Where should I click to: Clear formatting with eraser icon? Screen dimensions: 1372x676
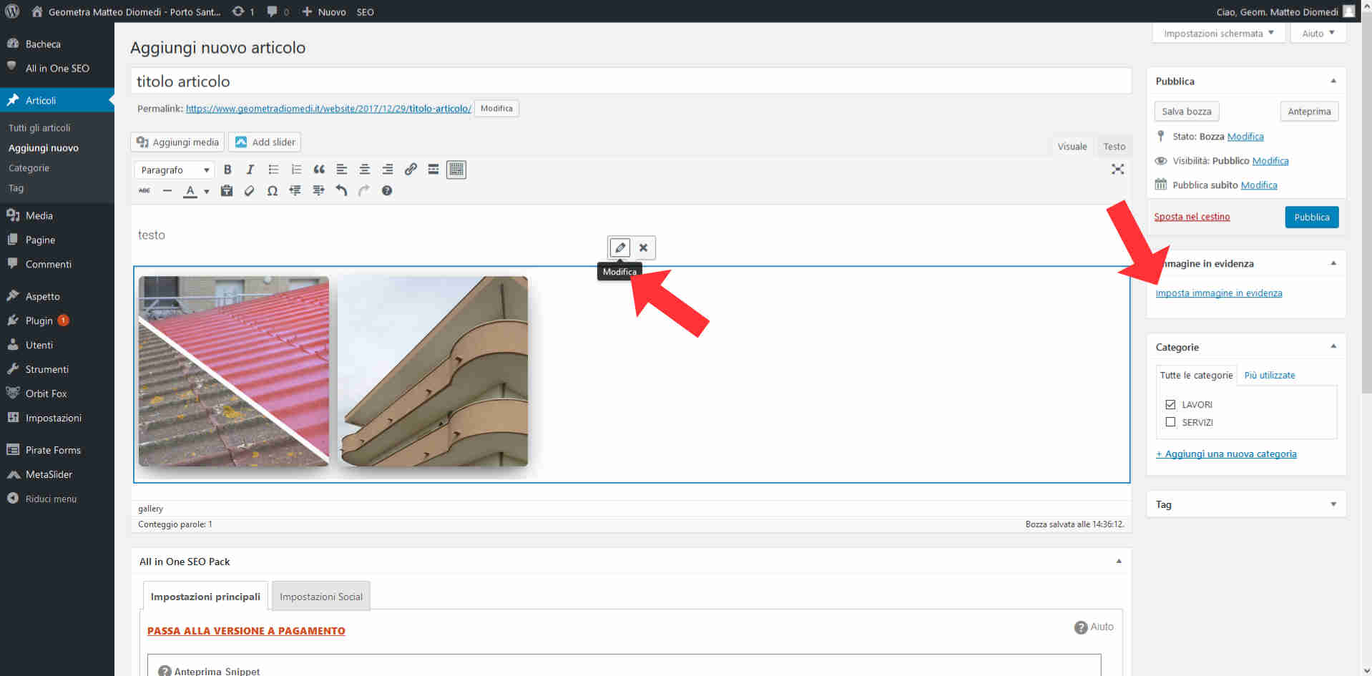tap(250, 191)
